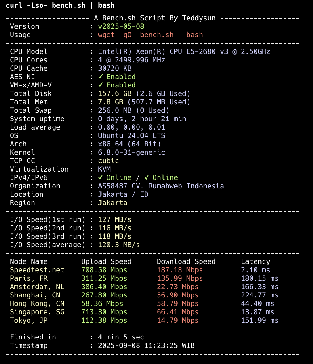Click the Timestamp 2025-09-08 value
The image size is (313, 364).
coord(146,346)
